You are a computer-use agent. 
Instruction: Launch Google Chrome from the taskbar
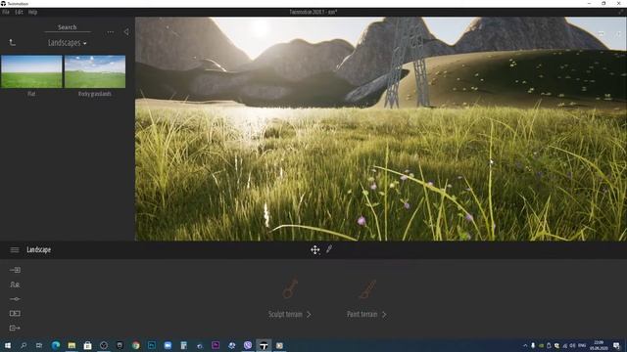pos(136,345)
